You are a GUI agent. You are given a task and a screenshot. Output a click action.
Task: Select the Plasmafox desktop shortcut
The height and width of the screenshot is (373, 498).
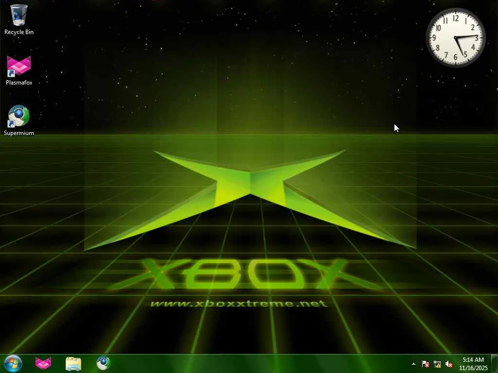coord(19,70)
